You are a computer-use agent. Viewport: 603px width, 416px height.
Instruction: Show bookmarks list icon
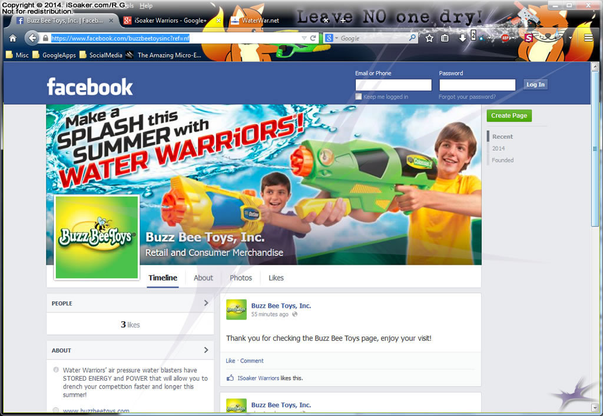(x=445, y=38)
